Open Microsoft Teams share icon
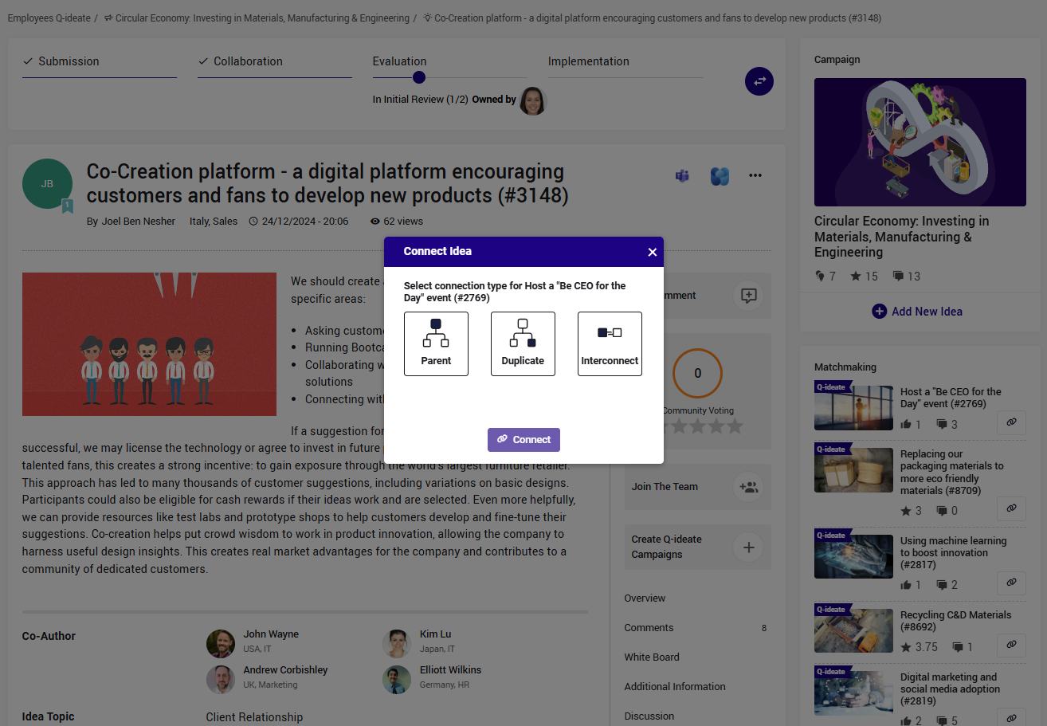The height and width of the screenshot is (726, 1047). click(682, 176)
